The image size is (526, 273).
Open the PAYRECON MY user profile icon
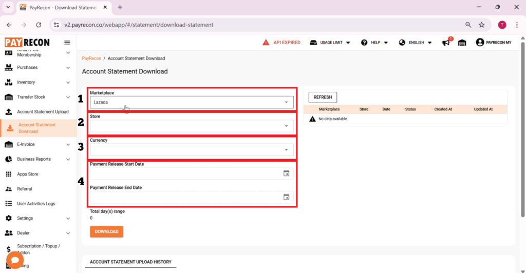(480, 42)
